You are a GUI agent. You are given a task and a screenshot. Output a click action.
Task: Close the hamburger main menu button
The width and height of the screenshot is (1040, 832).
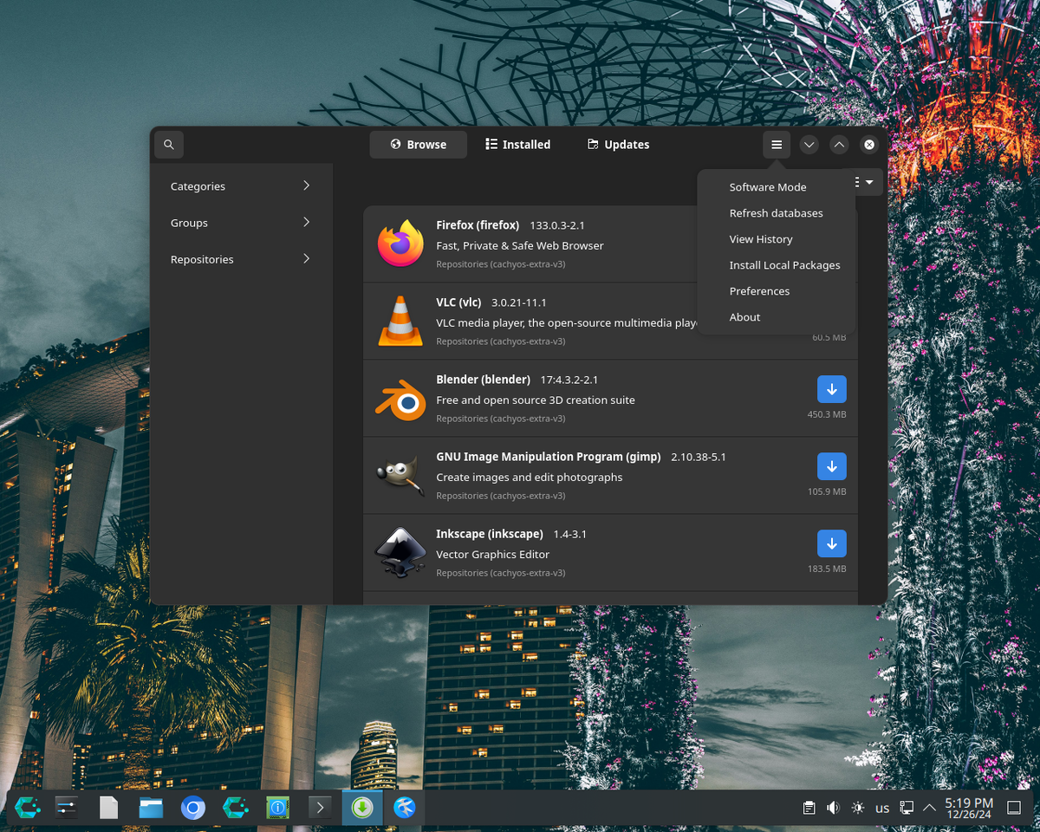777,145
